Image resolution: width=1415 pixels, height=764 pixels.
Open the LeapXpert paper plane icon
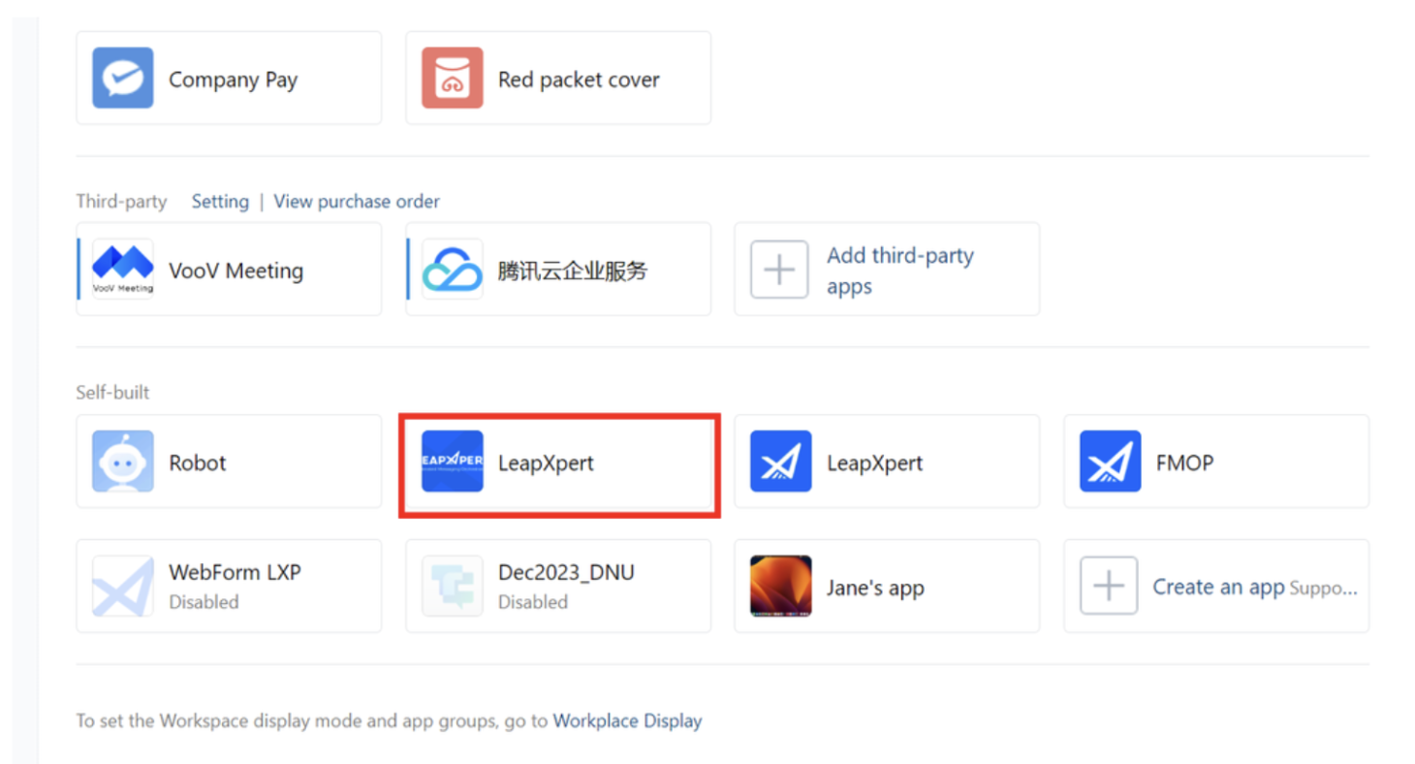(x=781, y=462)
